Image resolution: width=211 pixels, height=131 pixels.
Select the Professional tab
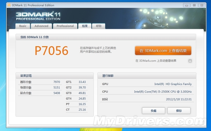click(65, 26)
